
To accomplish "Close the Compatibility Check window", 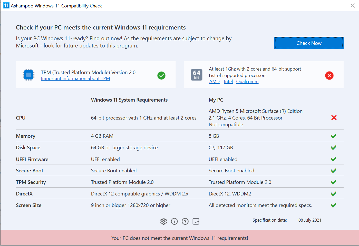I will click(353, 6).
